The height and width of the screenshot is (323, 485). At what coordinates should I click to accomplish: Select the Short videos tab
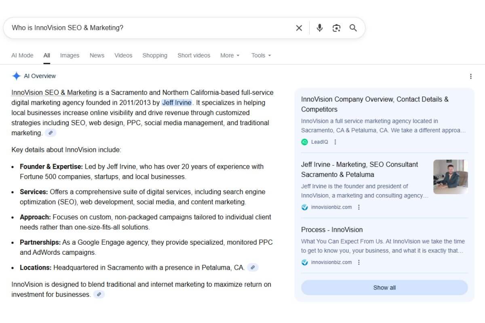[194, 55]
